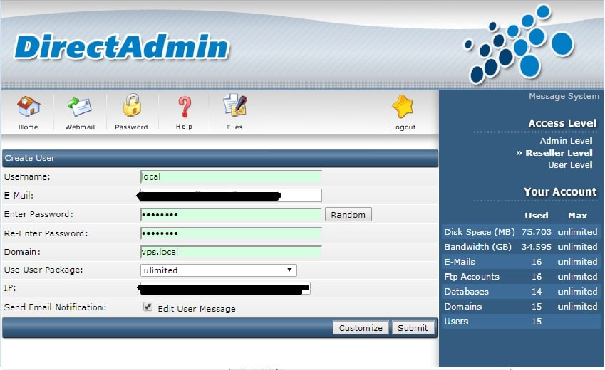Focus the Domain input field

coord(231,252)
